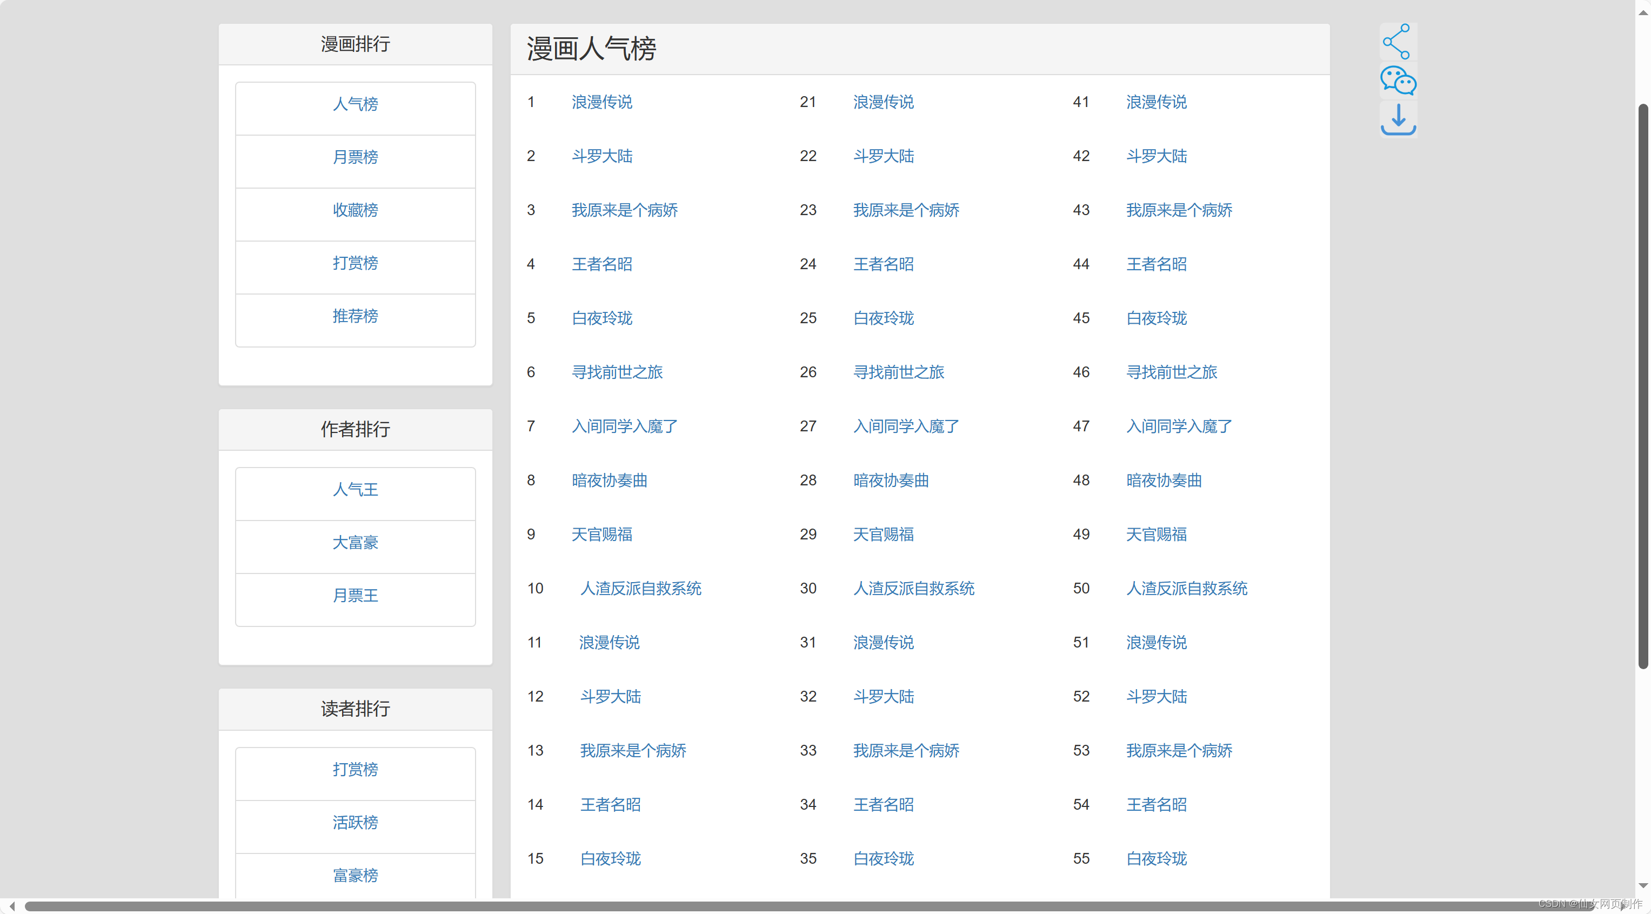Select 月票榜 in the comic rankings sidebar
This screenshot has width=1651, height=914.
pyautogui.click(x=355, y=157)
